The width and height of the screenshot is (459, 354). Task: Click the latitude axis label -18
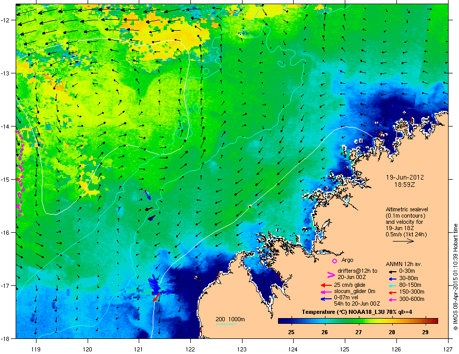(x=6, y=338)
